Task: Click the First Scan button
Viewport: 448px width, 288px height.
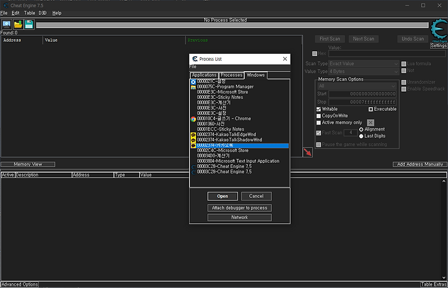Action: (x=330, y=39)
